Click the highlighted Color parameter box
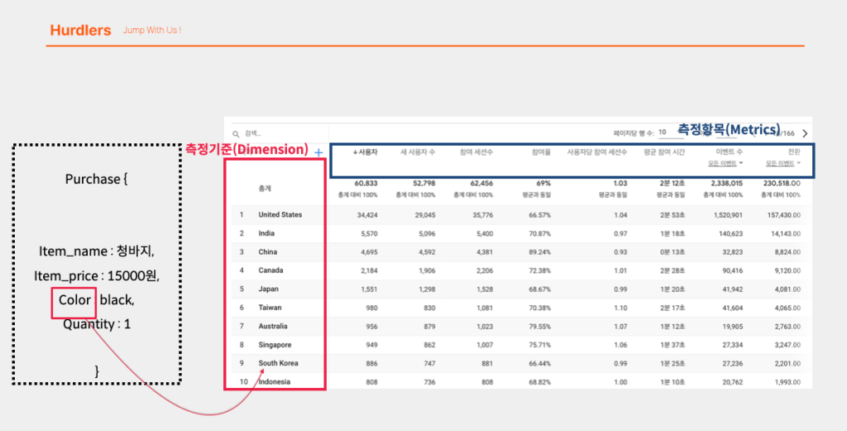Image resolution: width=847 pixels, height=431 pixels. pyautogui.click(x=74, y=303)
